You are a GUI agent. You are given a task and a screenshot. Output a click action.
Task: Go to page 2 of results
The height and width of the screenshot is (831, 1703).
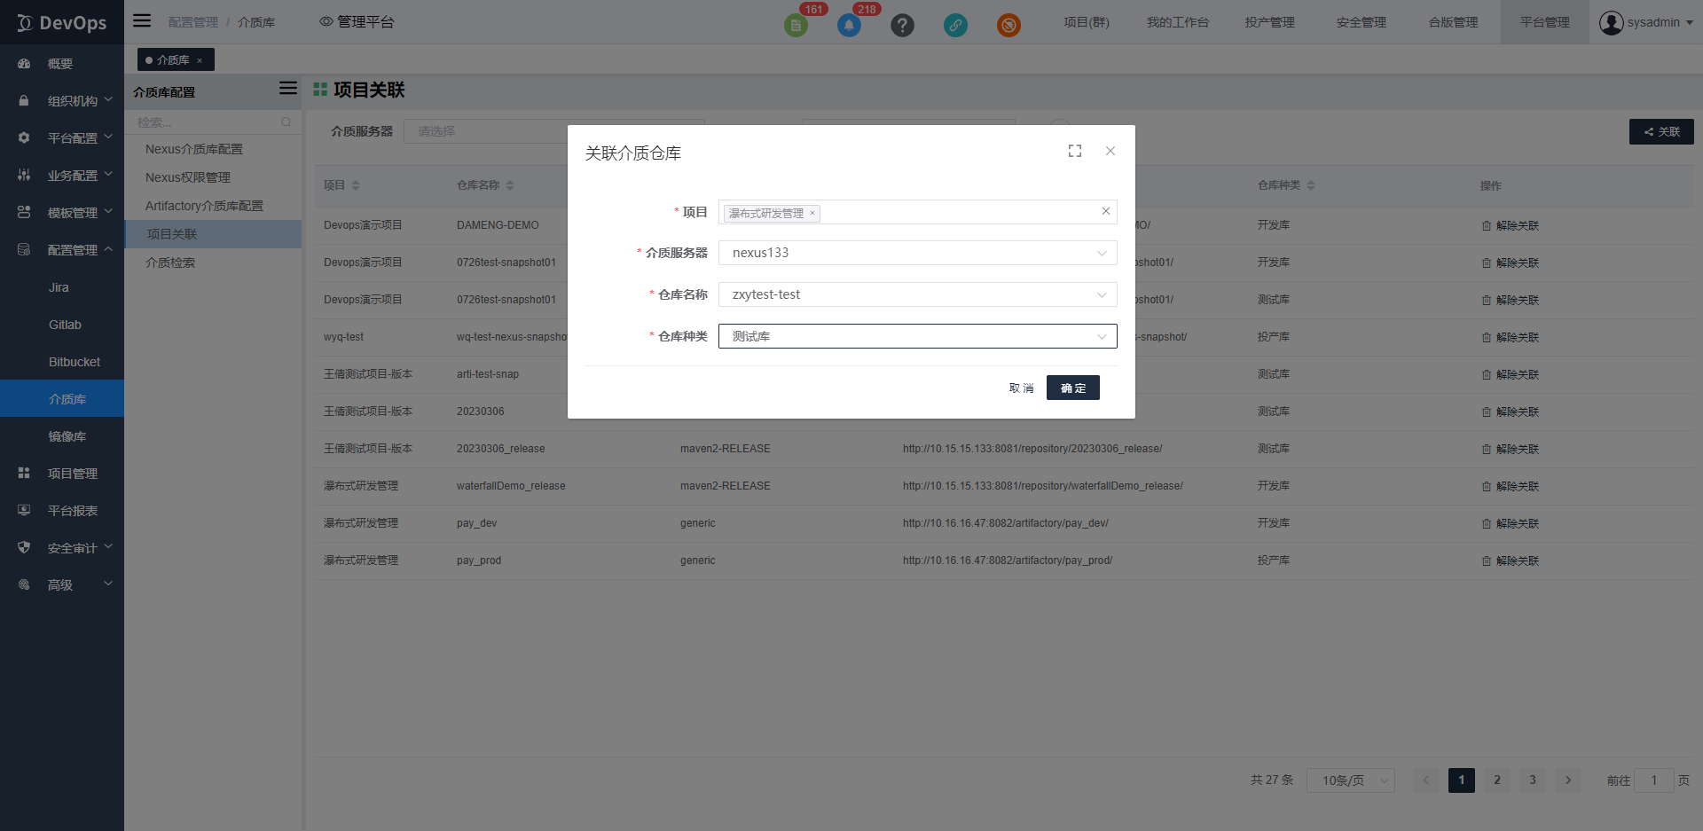click(x=1496, y=780)
